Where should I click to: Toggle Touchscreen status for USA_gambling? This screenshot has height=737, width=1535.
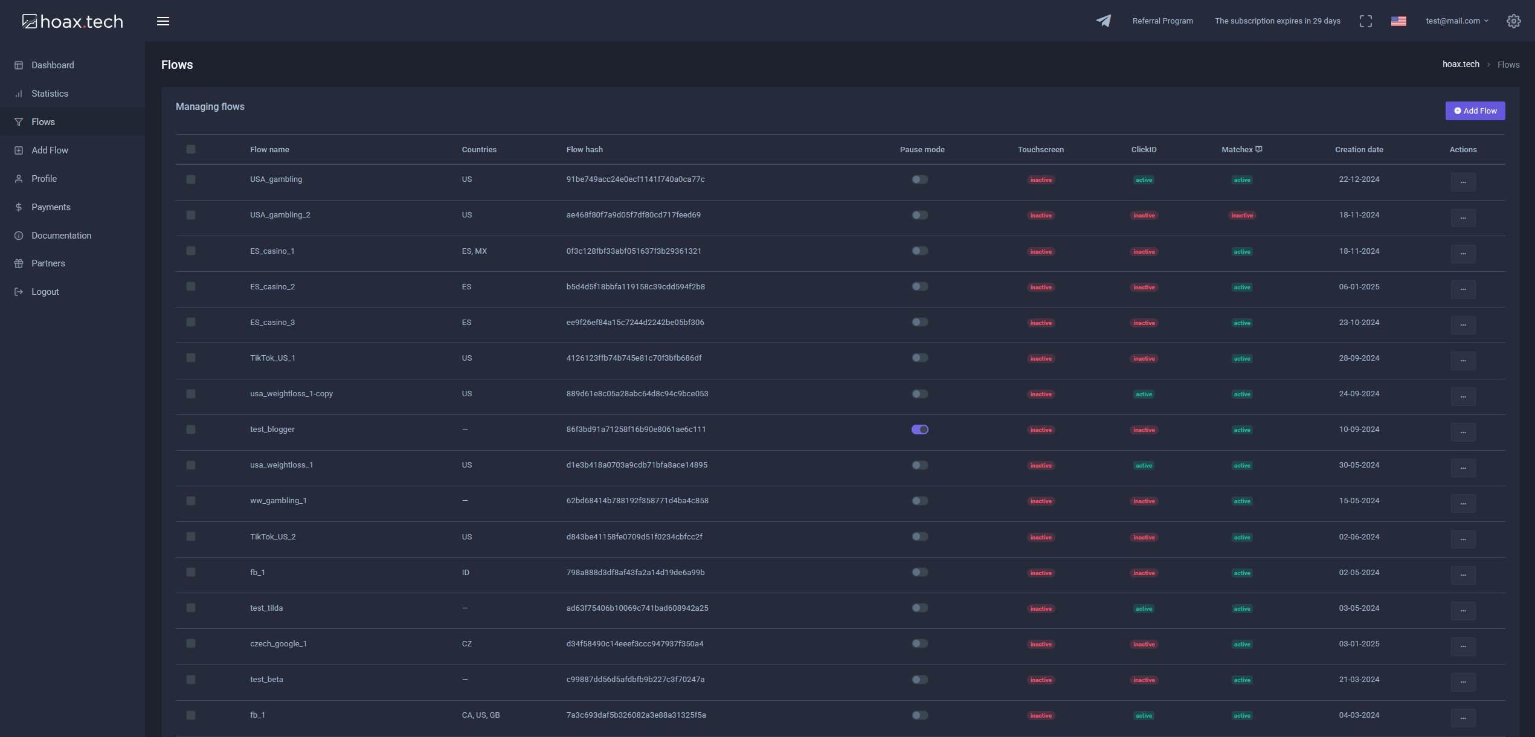[x=1041, y=180]
